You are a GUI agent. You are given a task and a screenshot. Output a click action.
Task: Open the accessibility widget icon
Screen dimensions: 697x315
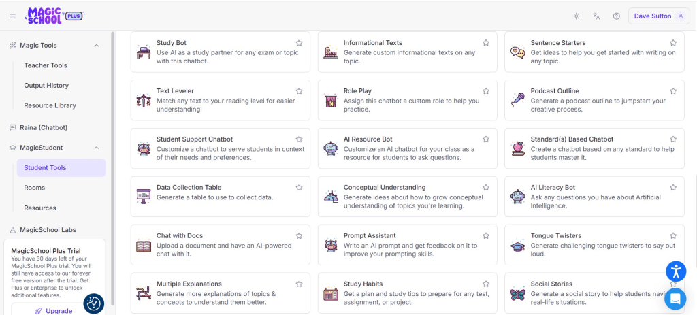[675, 271]
